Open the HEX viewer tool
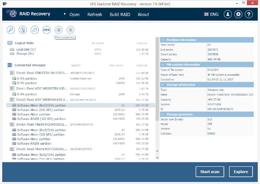 (47, 30)
